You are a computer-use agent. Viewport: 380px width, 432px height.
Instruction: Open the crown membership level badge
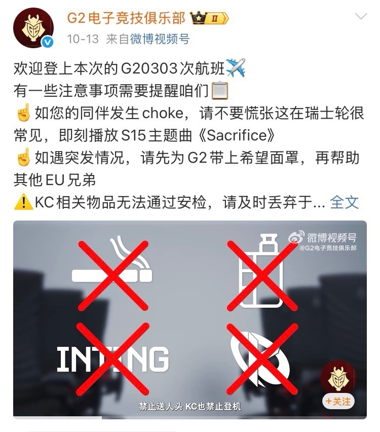(209, 18)
